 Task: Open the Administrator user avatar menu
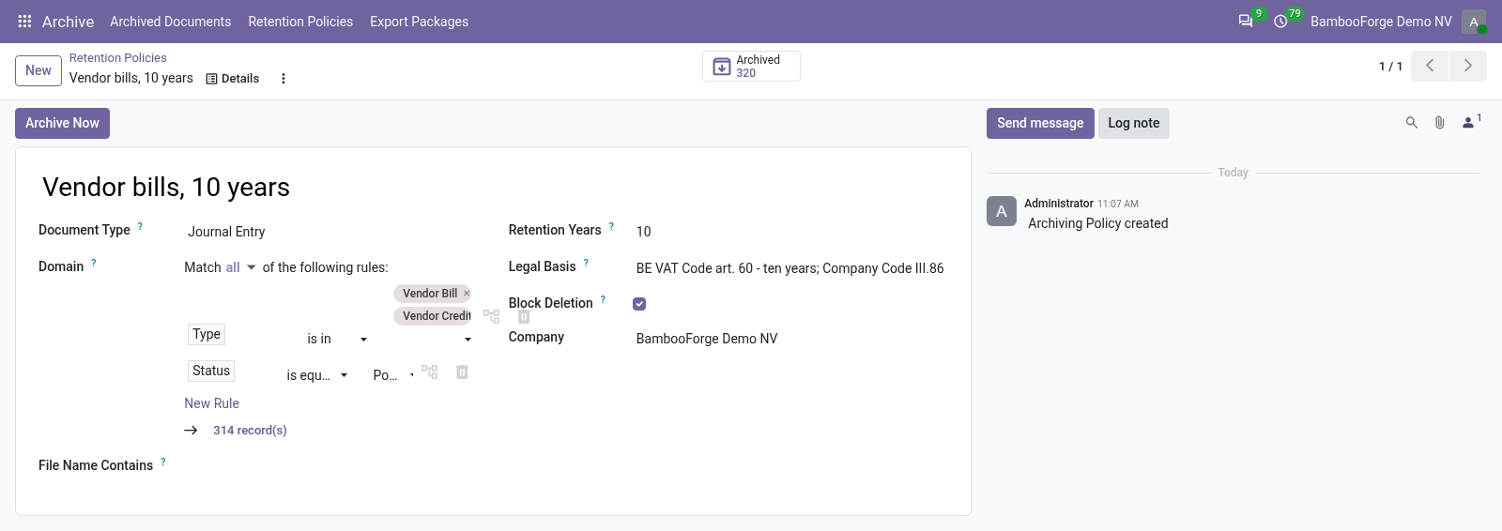click(1474, 22)
